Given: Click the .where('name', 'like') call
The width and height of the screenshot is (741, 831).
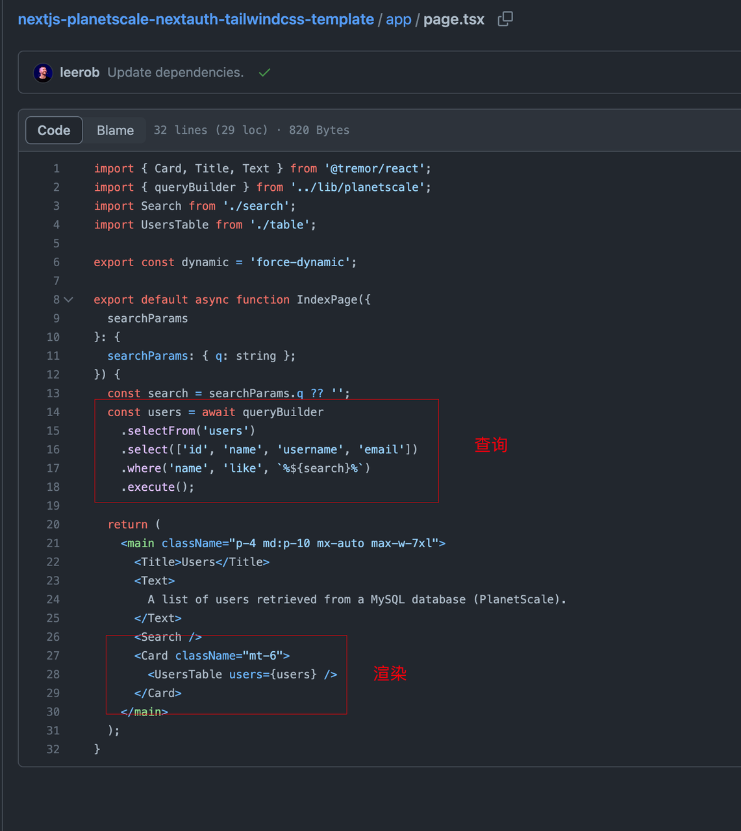Looking at the screenshot, I should (x=245, y=469).
